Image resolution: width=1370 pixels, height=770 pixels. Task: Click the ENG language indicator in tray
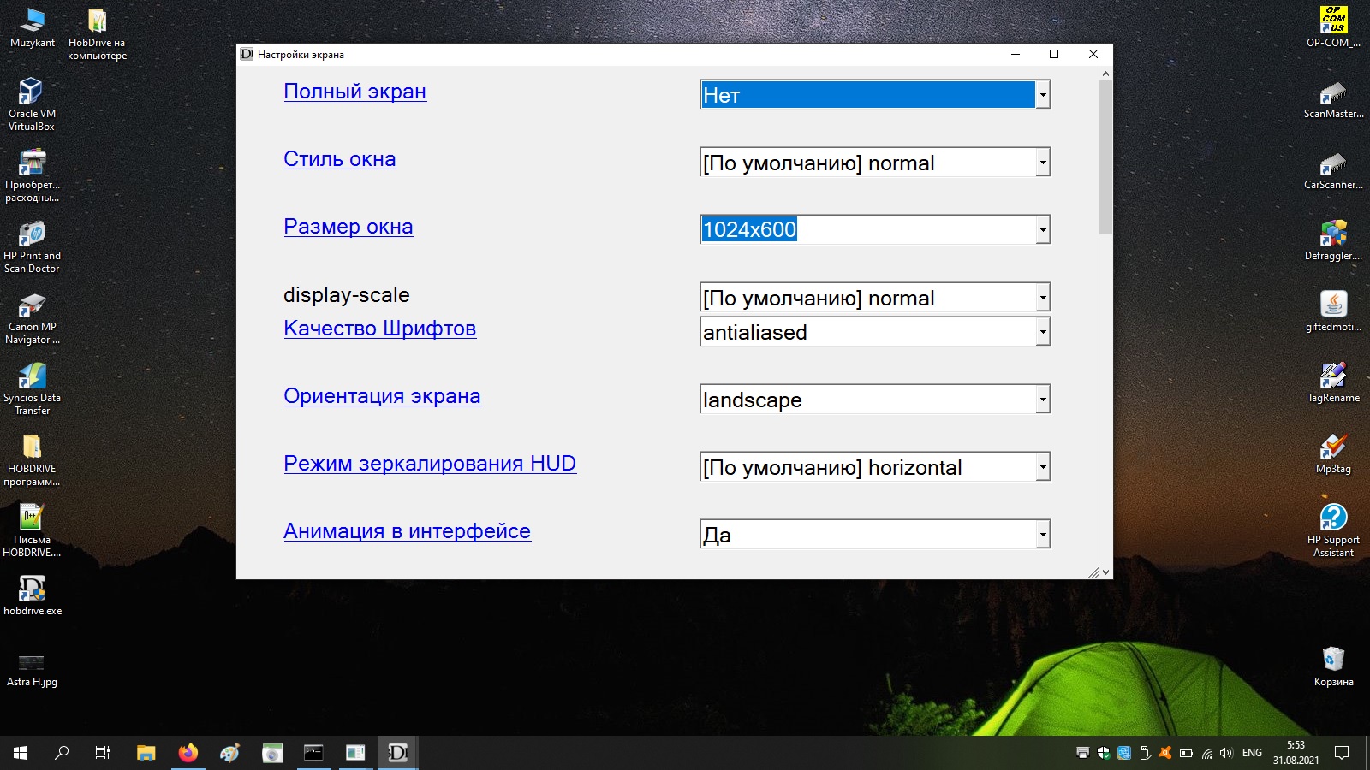(x=1252, y=753)
